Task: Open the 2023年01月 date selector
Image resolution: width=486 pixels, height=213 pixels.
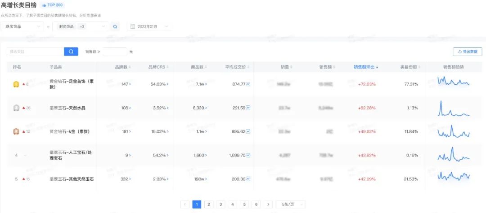Action: (148, 26)
